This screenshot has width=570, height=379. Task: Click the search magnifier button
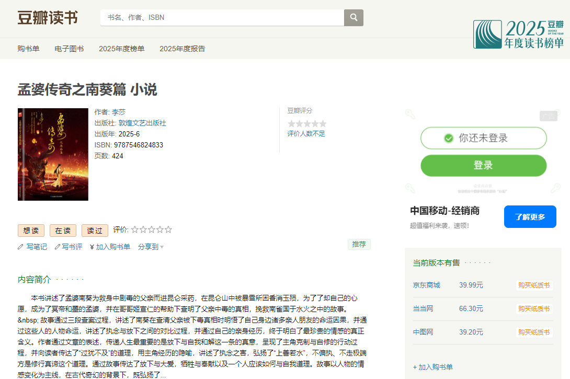click(x=354, y=18)
